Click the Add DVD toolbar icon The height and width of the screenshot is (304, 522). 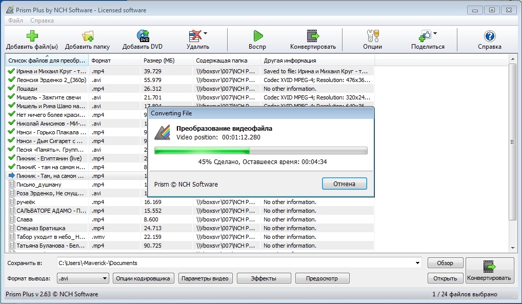pos(143,35)
